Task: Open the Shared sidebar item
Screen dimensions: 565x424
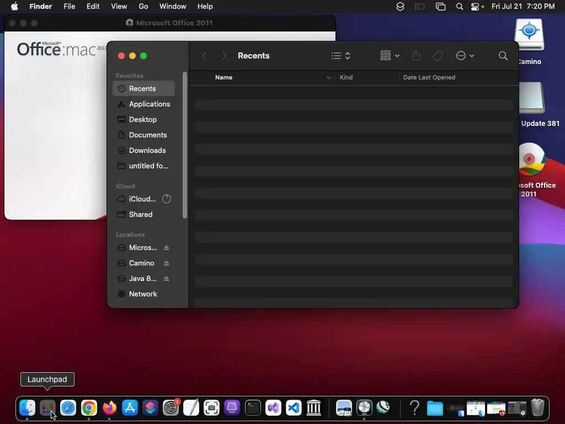Action: tap(144, 215)
